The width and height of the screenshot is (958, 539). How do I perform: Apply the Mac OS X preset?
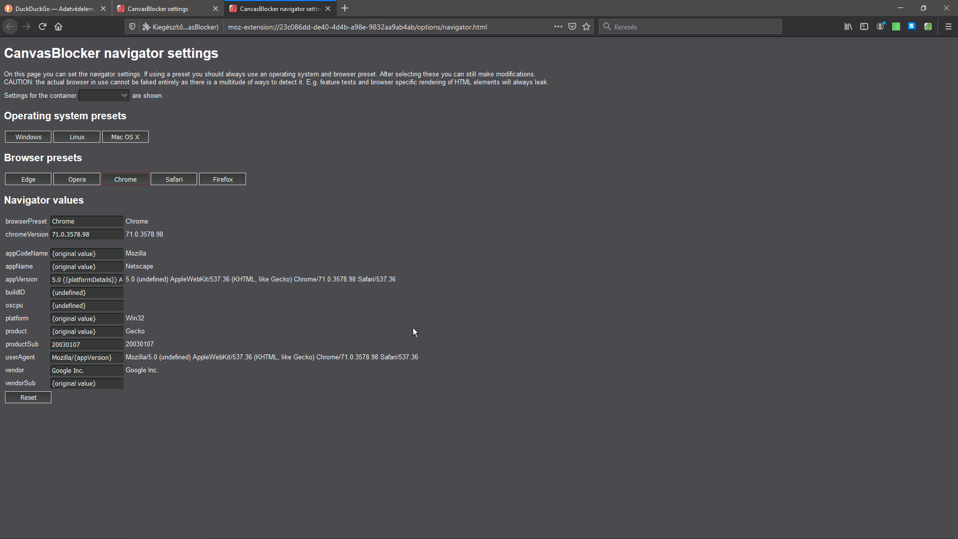[x=125, y=137]
